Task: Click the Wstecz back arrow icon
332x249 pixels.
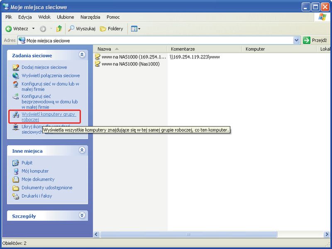Action: point(8,29)
